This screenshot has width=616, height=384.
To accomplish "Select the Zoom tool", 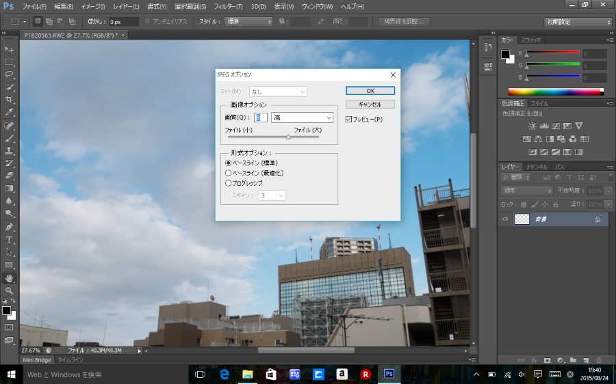I will 10,291.
